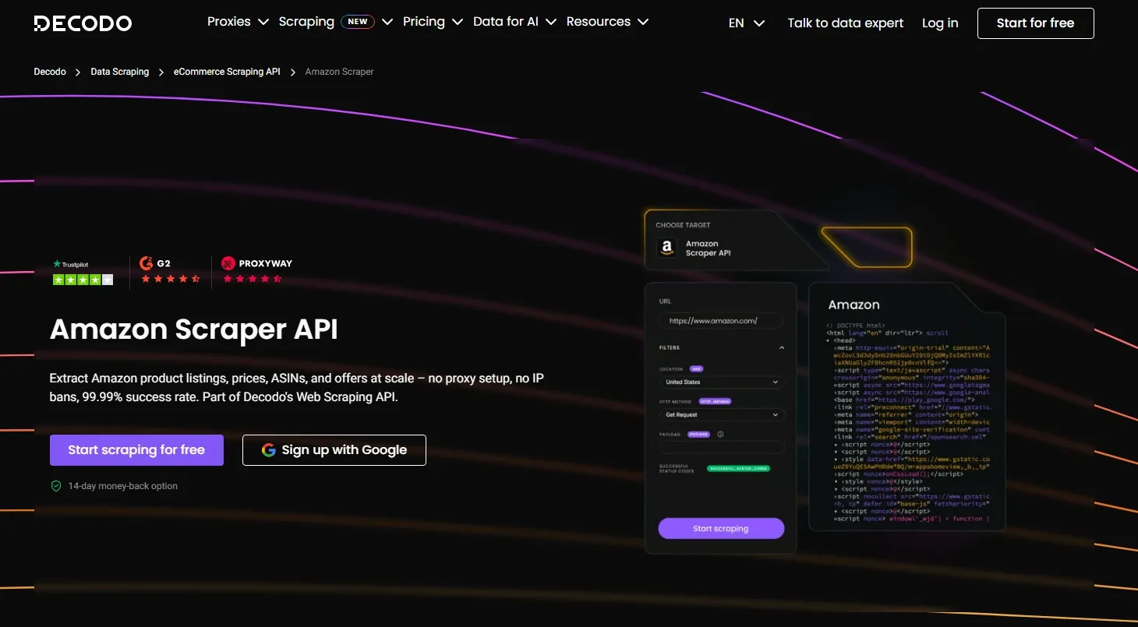This screenshot has width=1138, height=627.
Task: Open the Proxies menu
Action: coord(238,22)
